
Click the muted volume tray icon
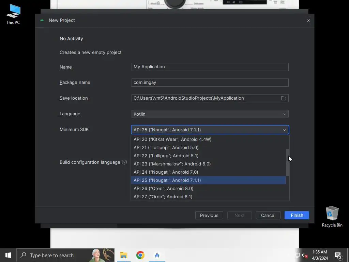tap(305, 256)
